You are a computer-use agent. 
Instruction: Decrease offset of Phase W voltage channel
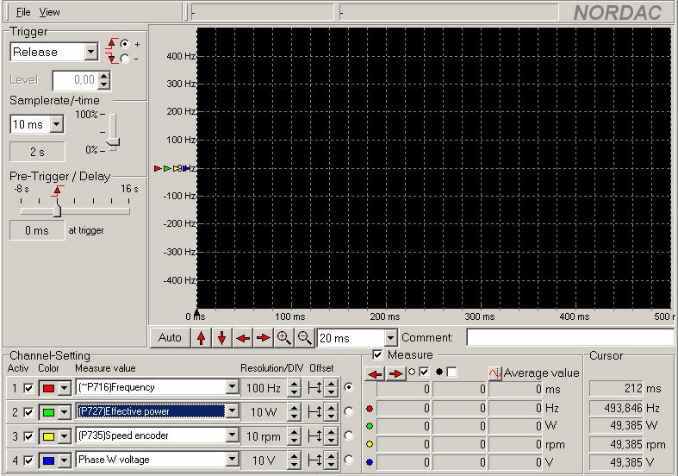point(331,464)
